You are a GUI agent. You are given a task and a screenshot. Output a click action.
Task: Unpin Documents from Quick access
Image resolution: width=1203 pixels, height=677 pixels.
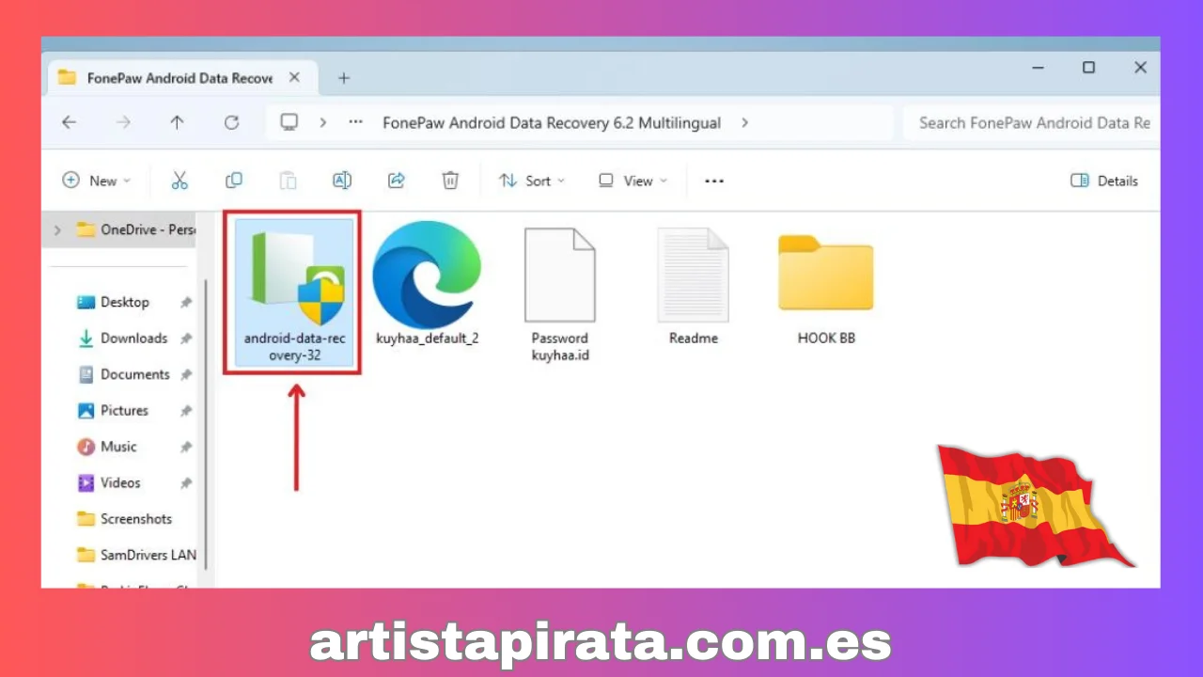[x=186, y=375]
